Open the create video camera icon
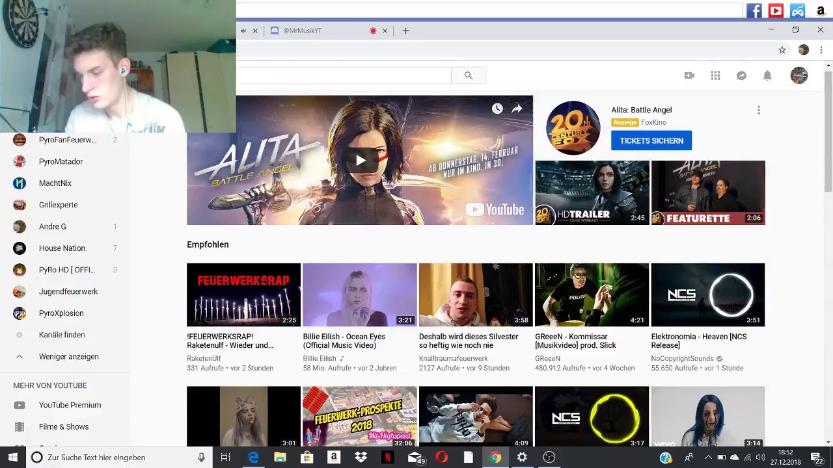The height and width of the screenshot is (468, 833). pos(689,75)
